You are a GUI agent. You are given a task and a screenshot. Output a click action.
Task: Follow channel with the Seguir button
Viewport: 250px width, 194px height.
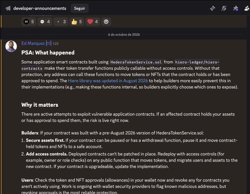(80, 8)
